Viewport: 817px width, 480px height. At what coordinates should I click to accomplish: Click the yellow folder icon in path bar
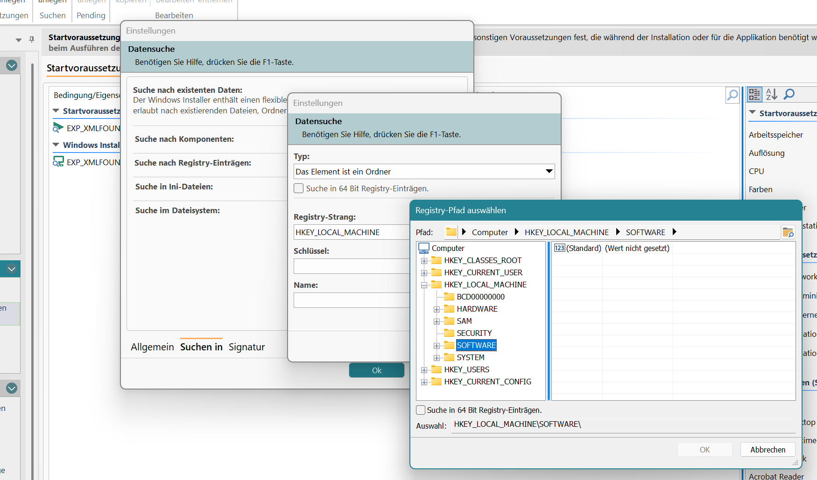(x=451, y=232)
